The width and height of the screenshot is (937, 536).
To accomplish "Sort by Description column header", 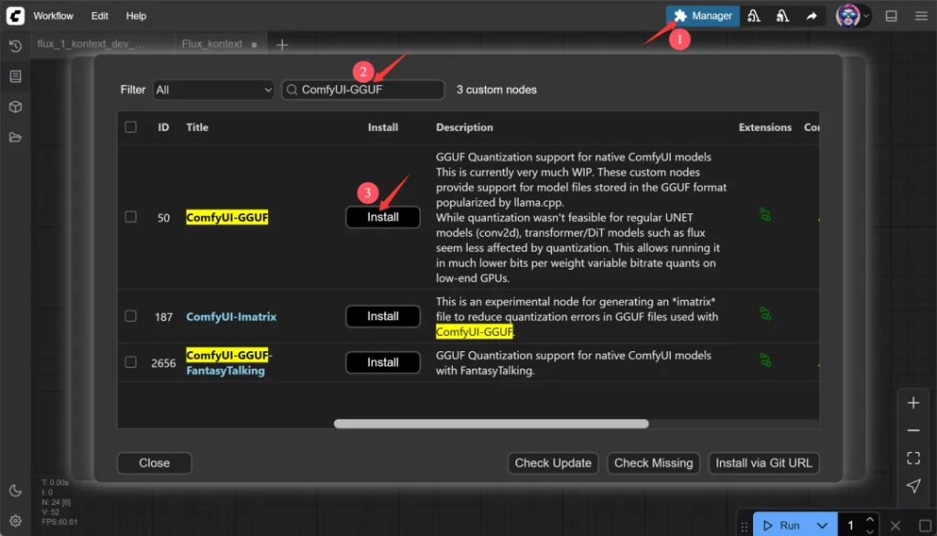I will coord(464,127).
